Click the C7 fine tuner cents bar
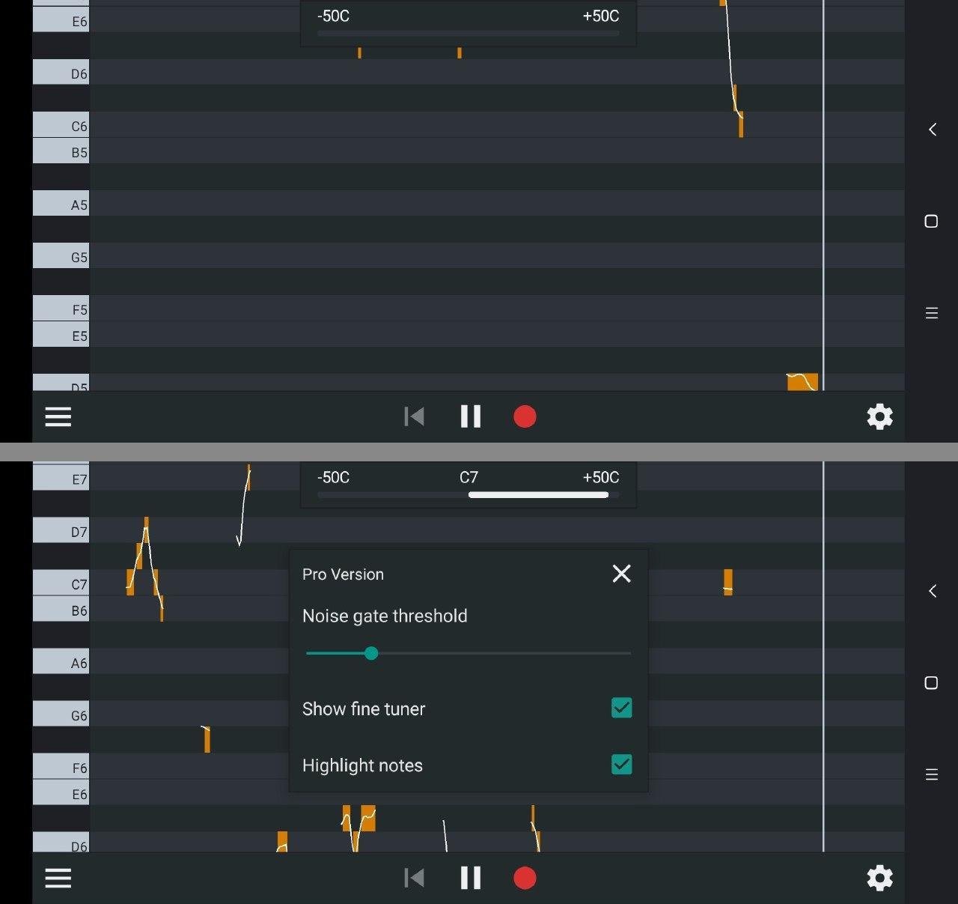 coord(537,494)
